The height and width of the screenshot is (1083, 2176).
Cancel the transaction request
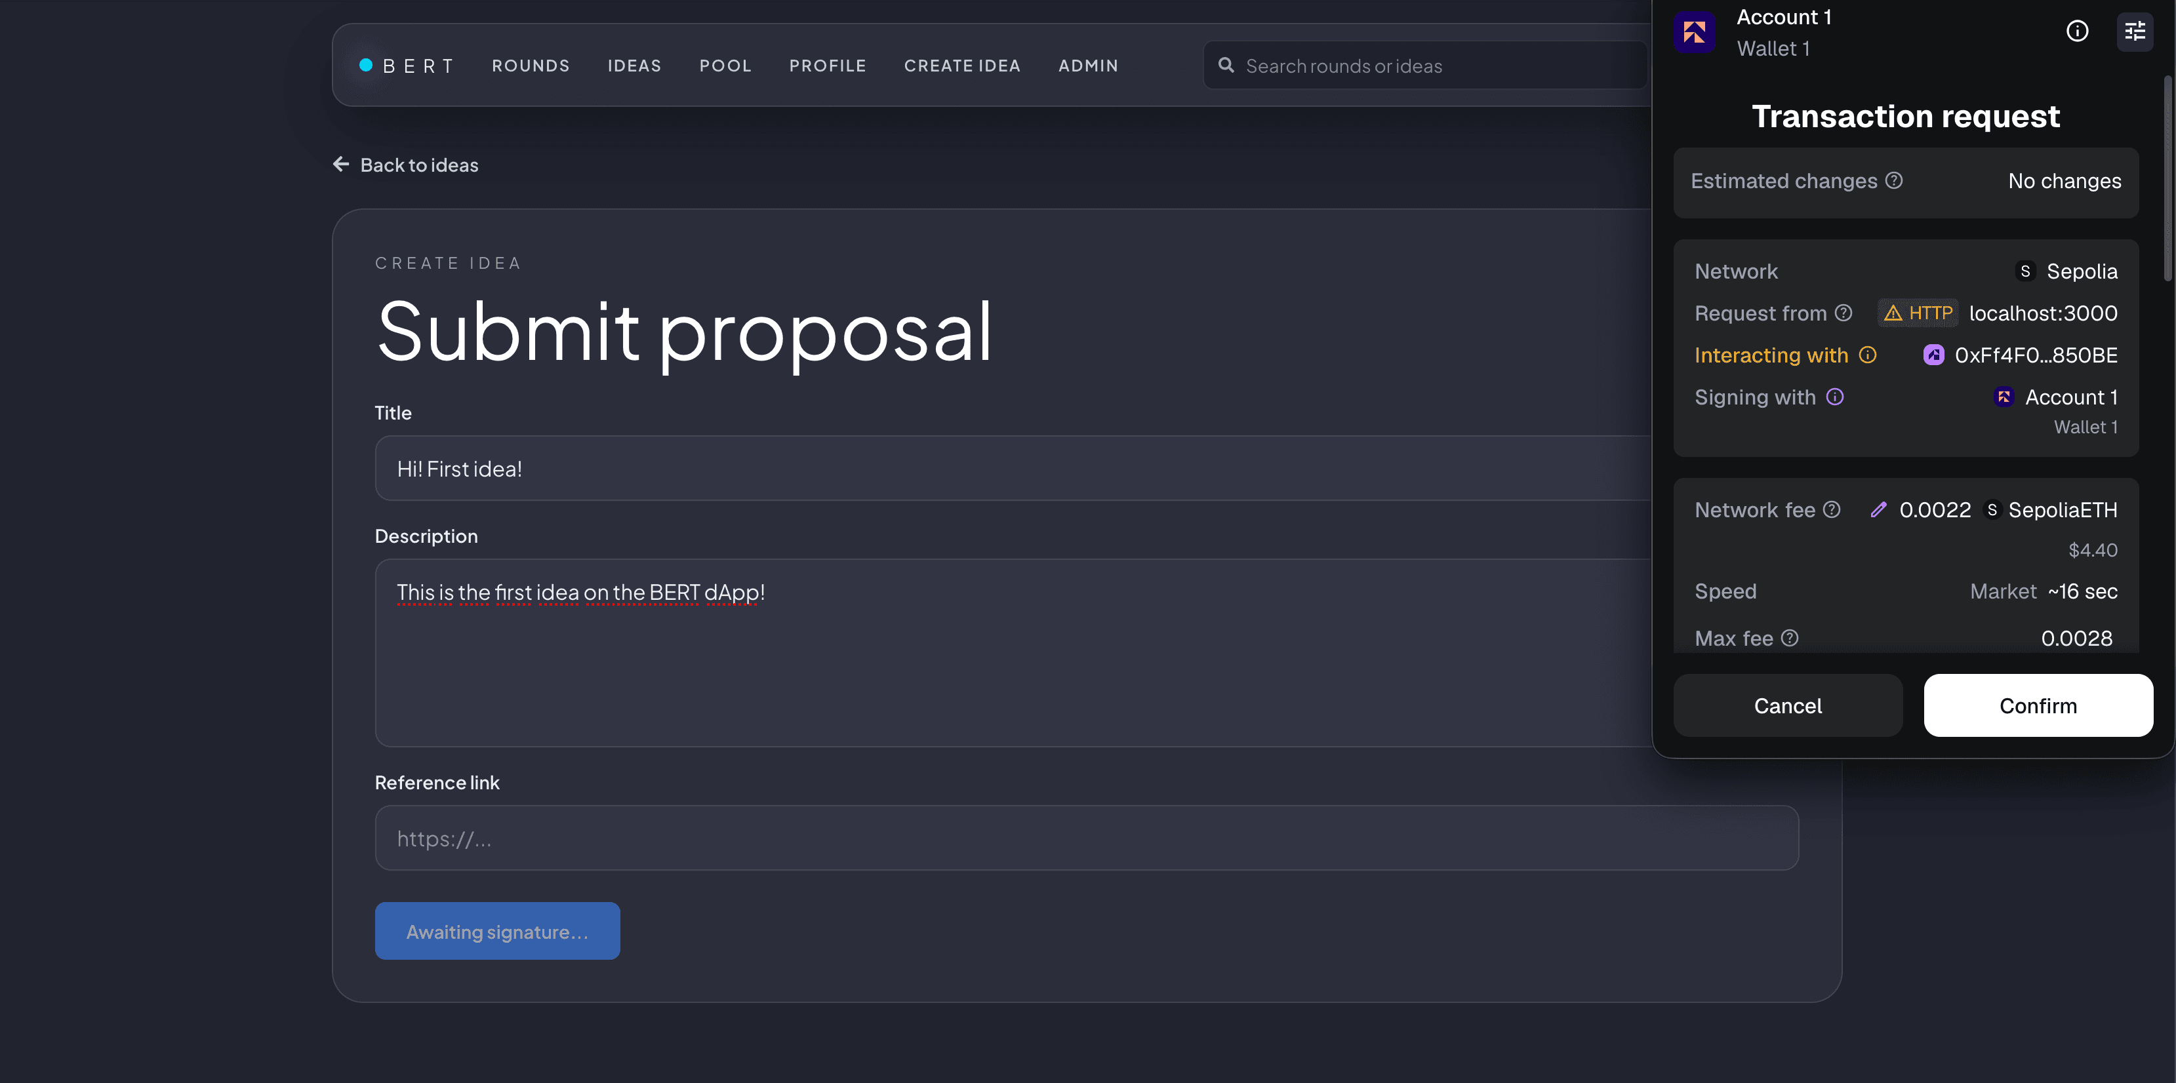click(x=1788, y=705)
